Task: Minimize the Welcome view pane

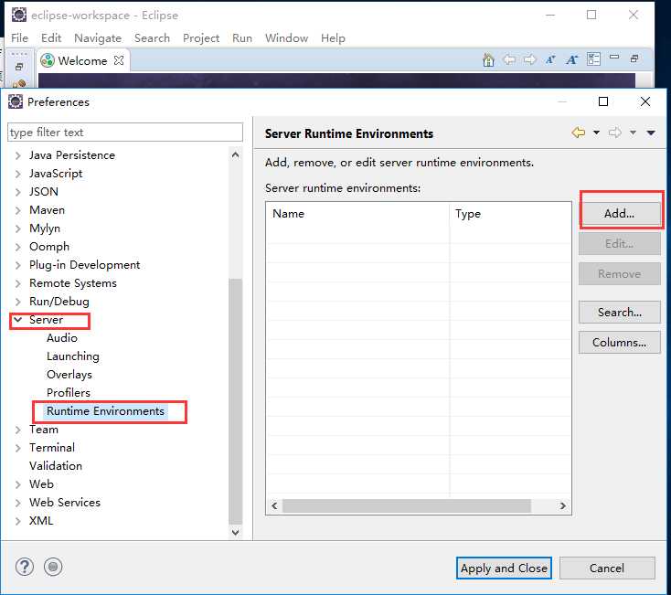Action: 614,57
